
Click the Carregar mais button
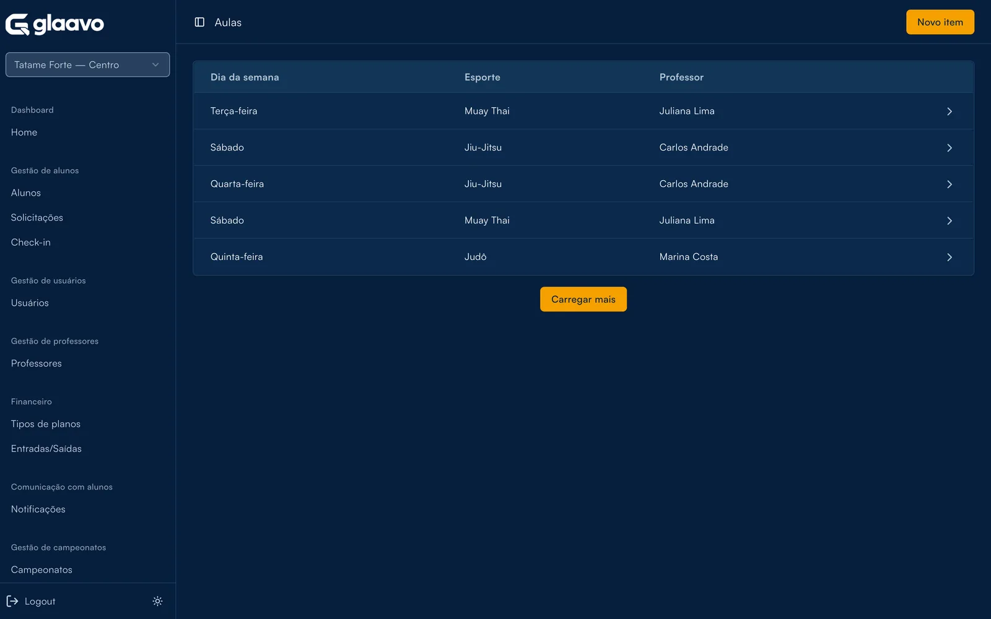coord(583,300)
